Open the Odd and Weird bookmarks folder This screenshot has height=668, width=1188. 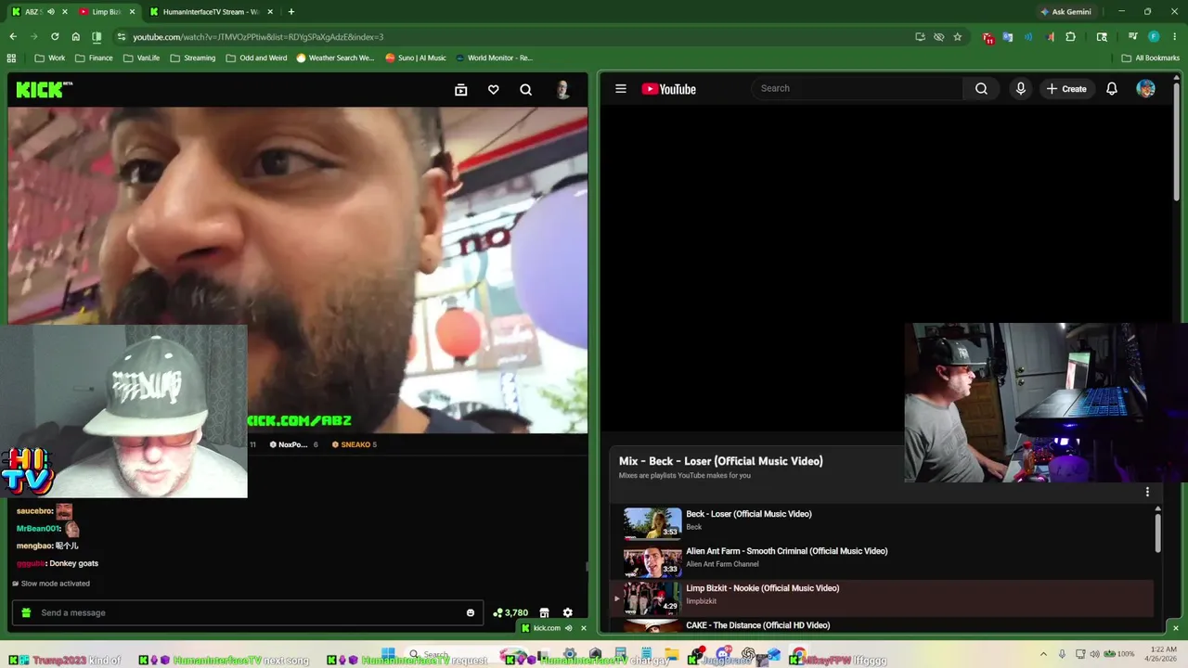256,58
